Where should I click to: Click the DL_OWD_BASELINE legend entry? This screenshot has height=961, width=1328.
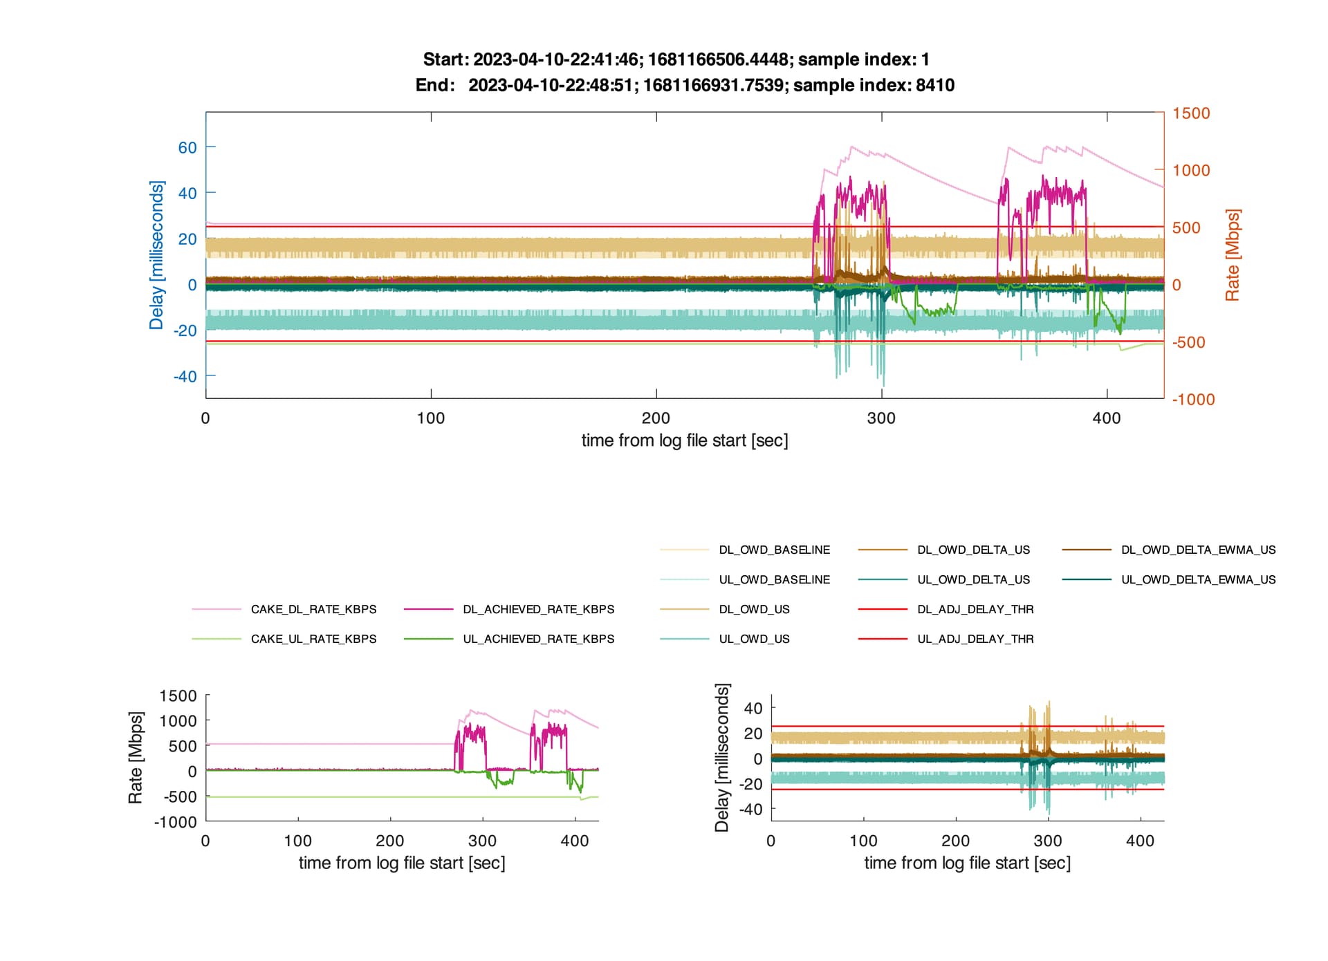[x=745, y=550]
